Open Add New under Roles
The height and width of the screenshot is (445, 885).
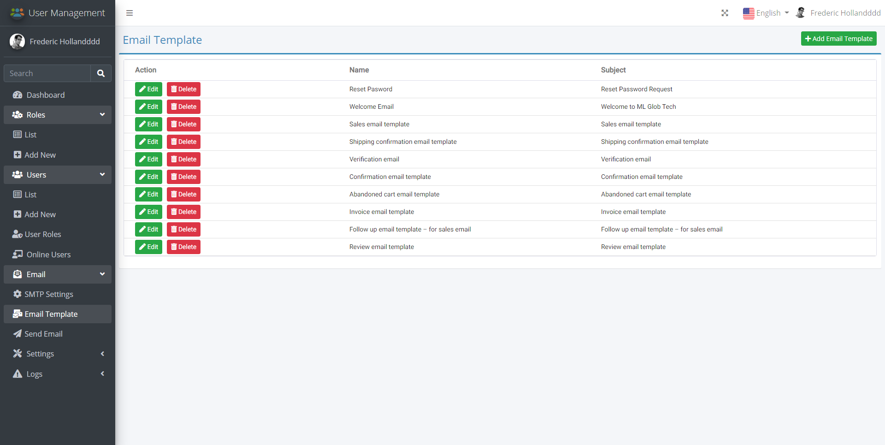point(58,155)
